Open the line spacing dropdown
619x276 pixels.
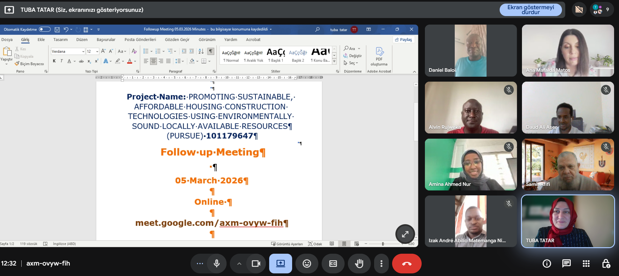point(180,61)
